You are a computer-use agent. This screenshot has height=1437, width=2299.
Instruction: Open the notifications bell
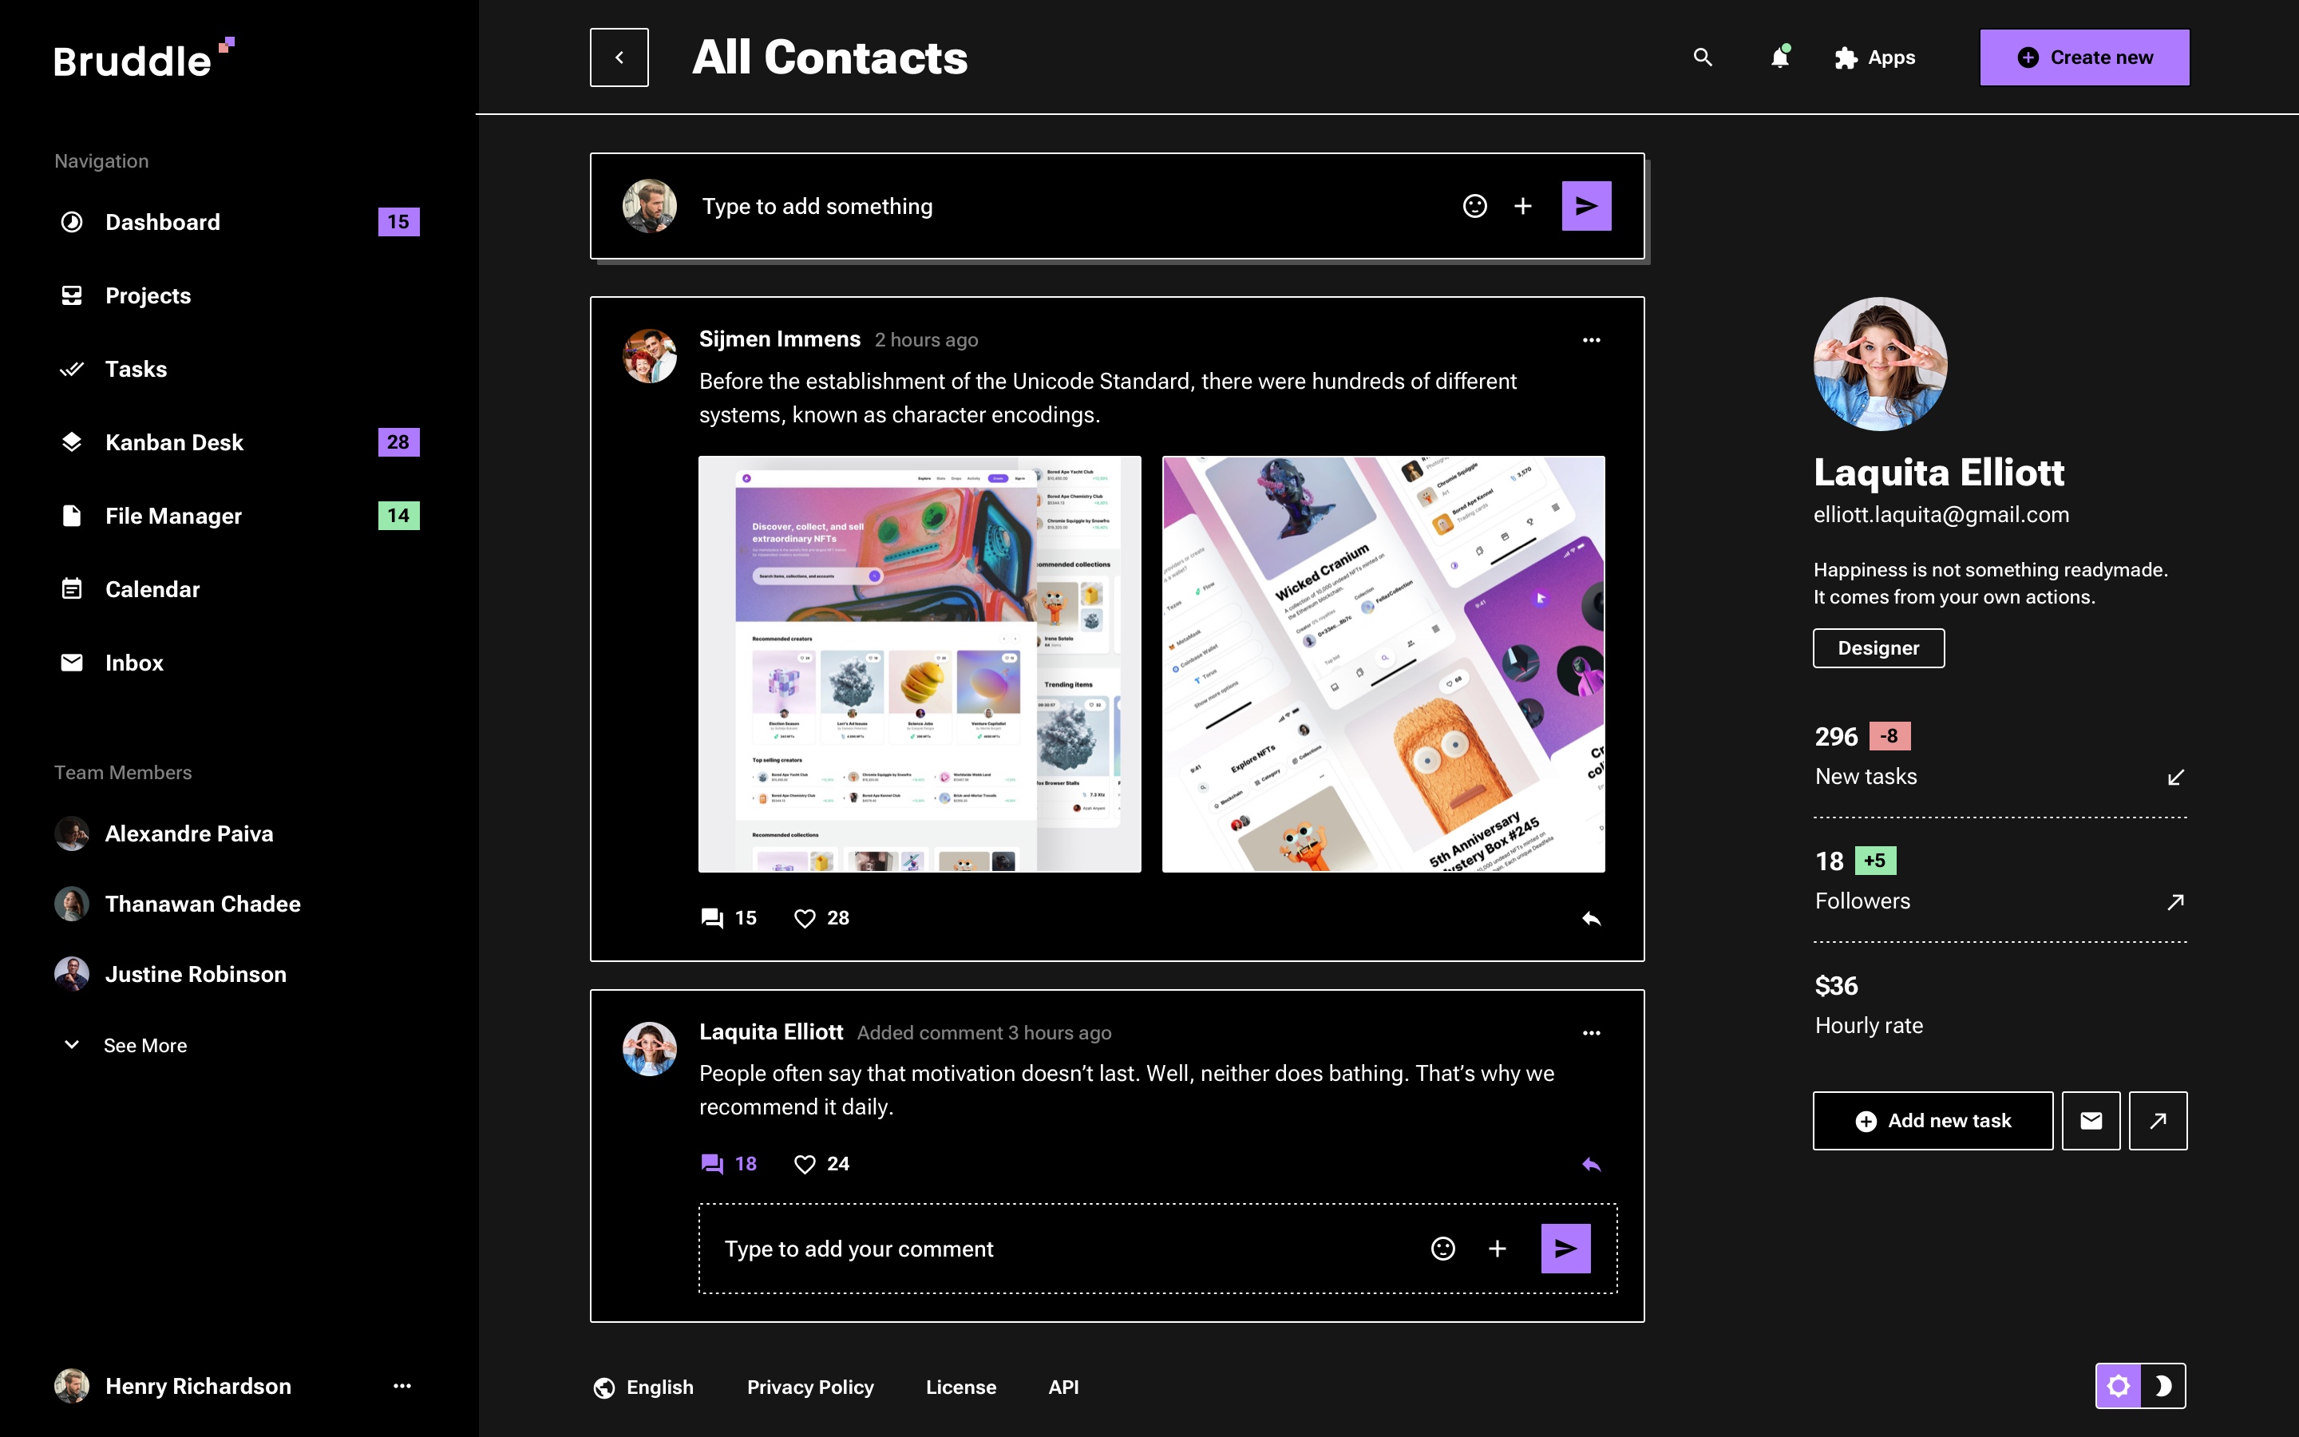point(1779,57)
